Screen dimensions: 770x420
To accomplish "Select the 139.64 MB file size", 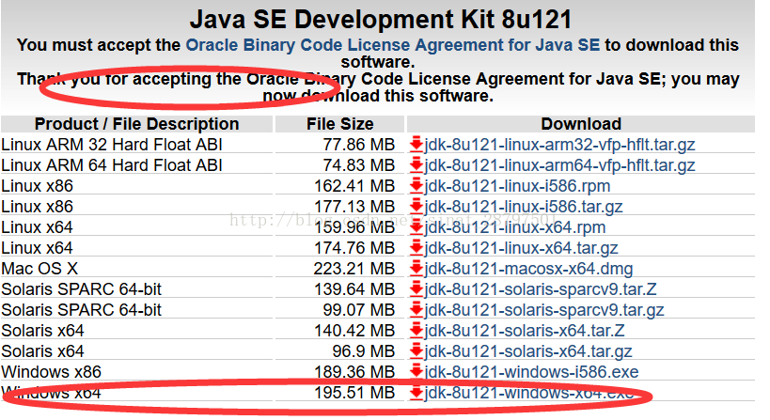I will [x=354, y=289].
